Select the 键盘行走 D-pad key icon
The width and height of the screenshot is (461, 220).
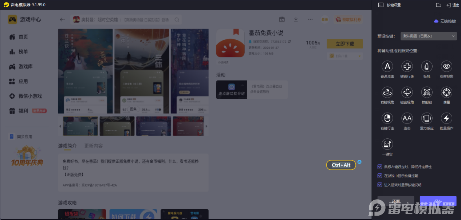[x=407, y=66]
